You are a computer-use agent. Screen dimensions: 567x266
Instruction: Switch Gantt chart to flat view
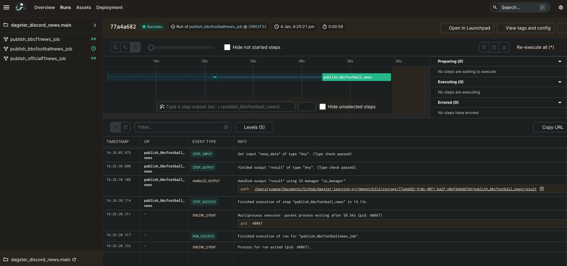(x=115, y=47)
